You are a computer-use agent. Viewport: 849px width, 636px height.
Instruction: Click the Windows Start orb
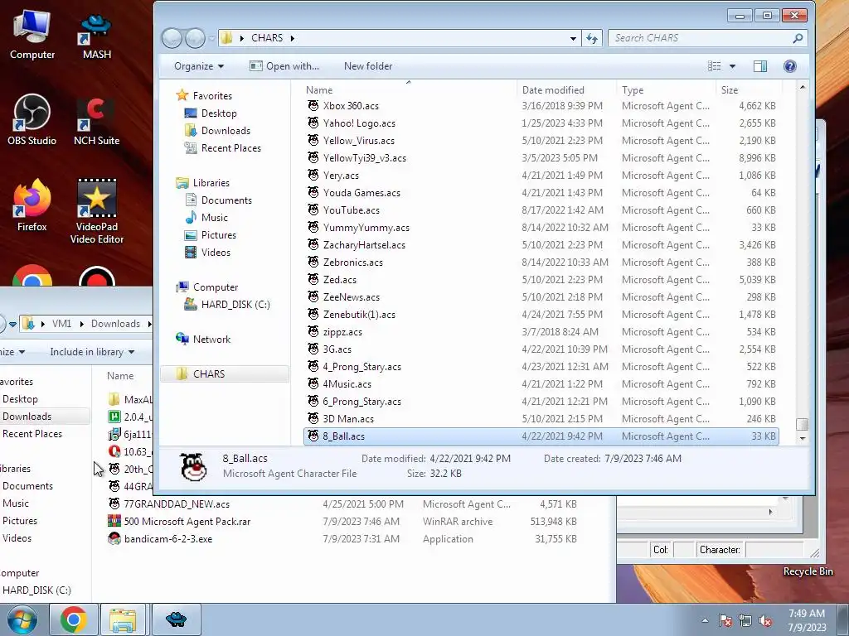(x=22, y=619)
